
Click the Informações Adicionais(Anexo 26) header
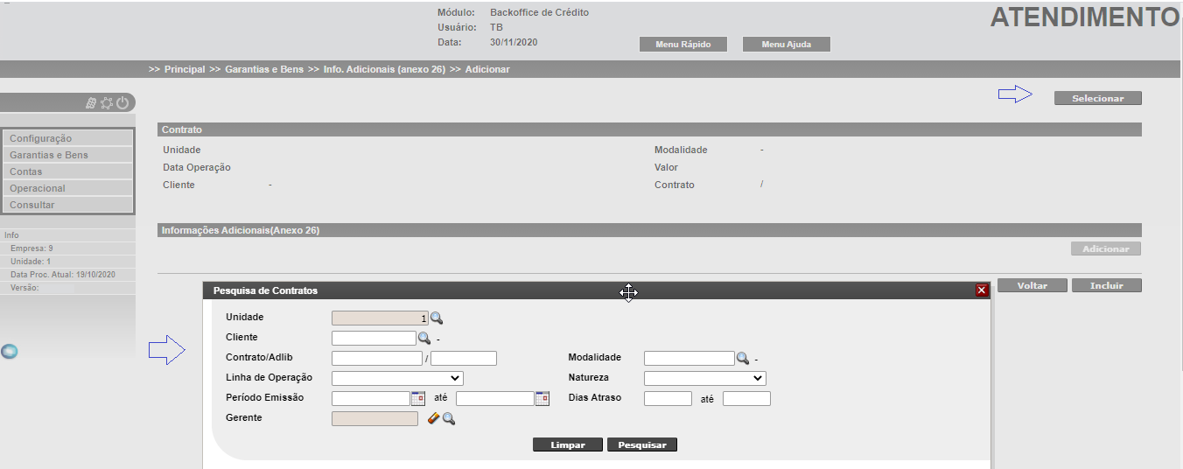click(649, 230)
